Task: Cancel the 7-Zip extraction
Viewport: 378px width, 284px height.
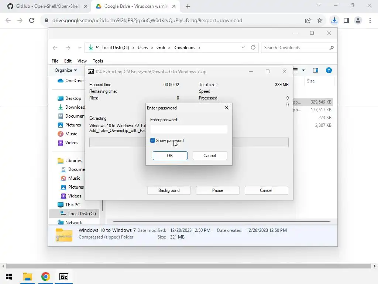Action: coord(266,190)
